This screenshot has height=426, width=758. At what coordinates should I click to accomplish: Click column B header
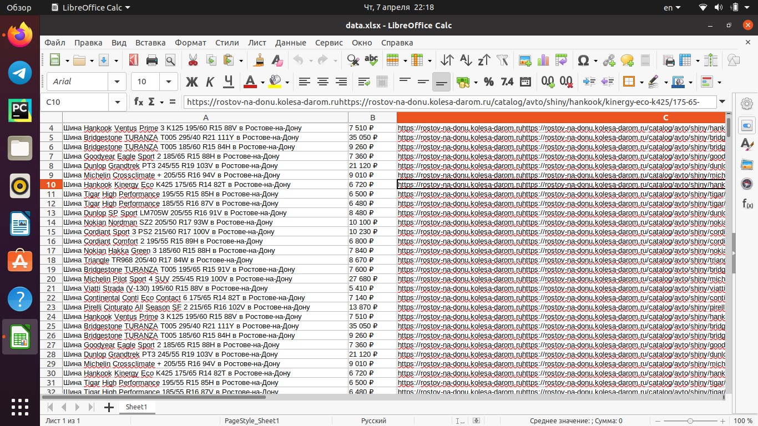coord(372,118)
